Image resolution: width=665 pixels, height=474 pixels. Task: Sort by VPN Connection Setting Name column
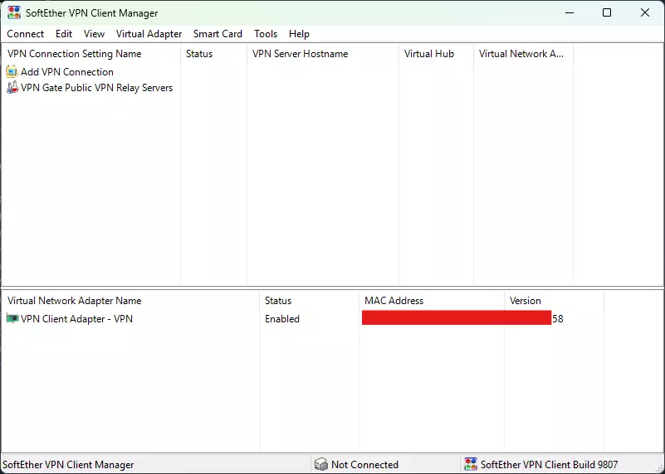[91, 54]
